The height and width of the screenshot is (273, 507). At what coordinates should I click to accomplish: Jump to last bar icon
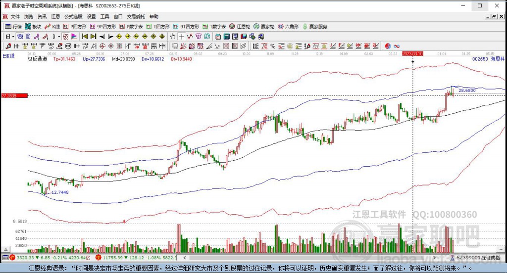pyautogui.click(x=93, y=37)
